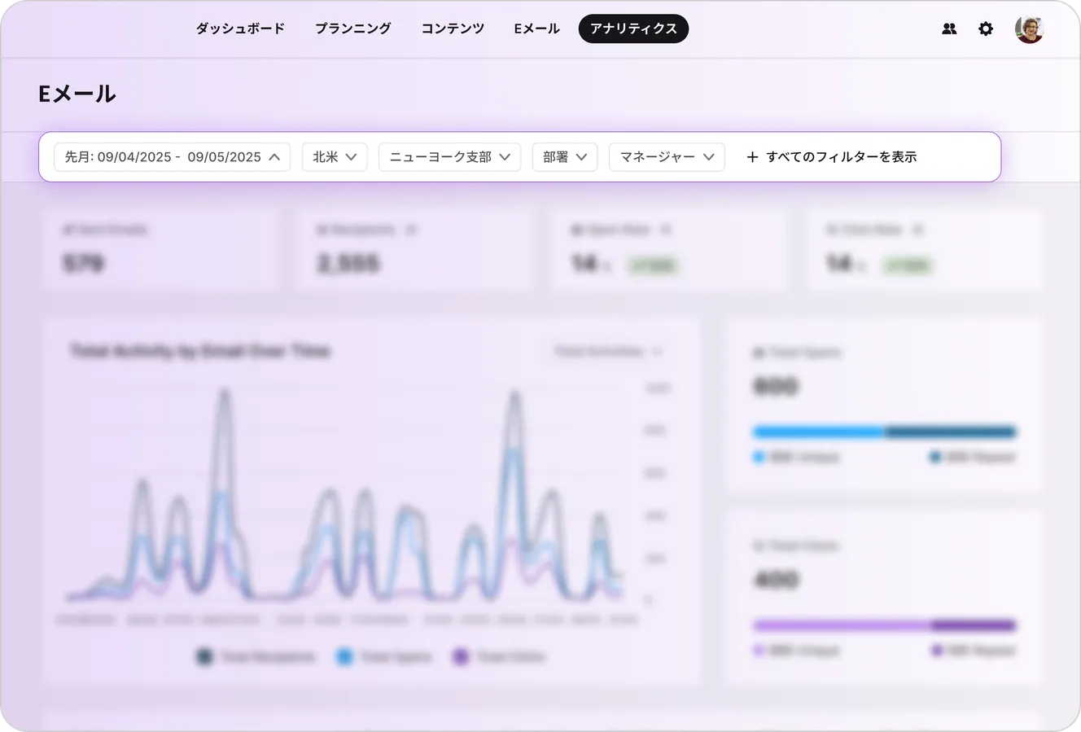Viewport: 1081px width, 732px height.
Task: Open the user profile avatar
Action: tap(1030, 28)
